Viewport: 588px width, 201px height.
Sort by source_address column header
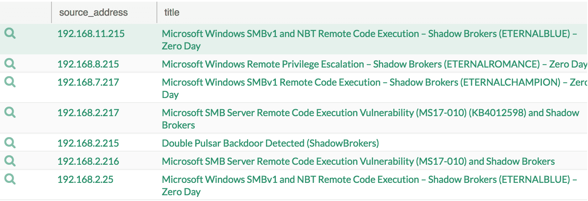(x=93, y=12)
